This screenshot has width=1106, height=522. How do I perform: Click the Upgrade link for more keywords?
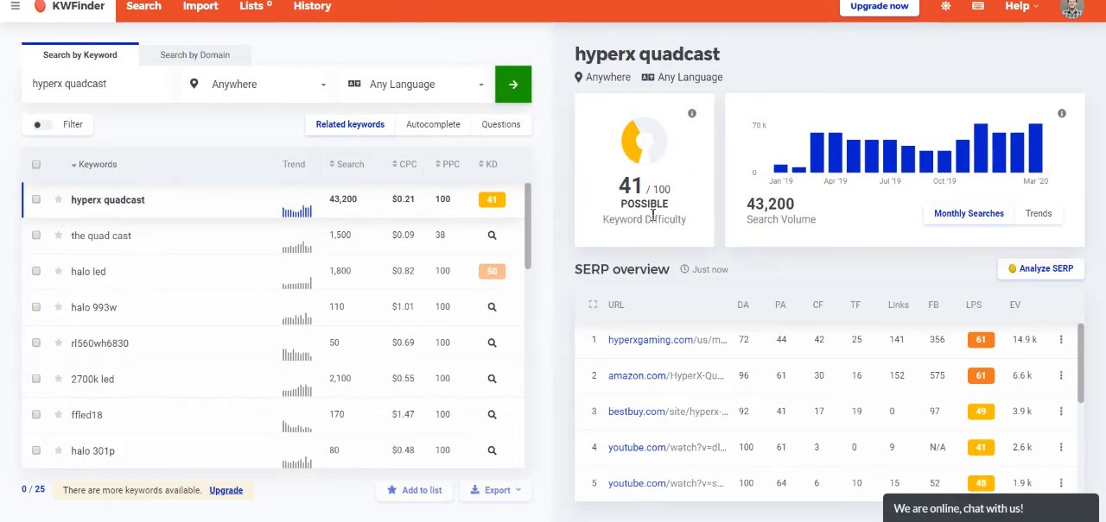coord(226,490)
